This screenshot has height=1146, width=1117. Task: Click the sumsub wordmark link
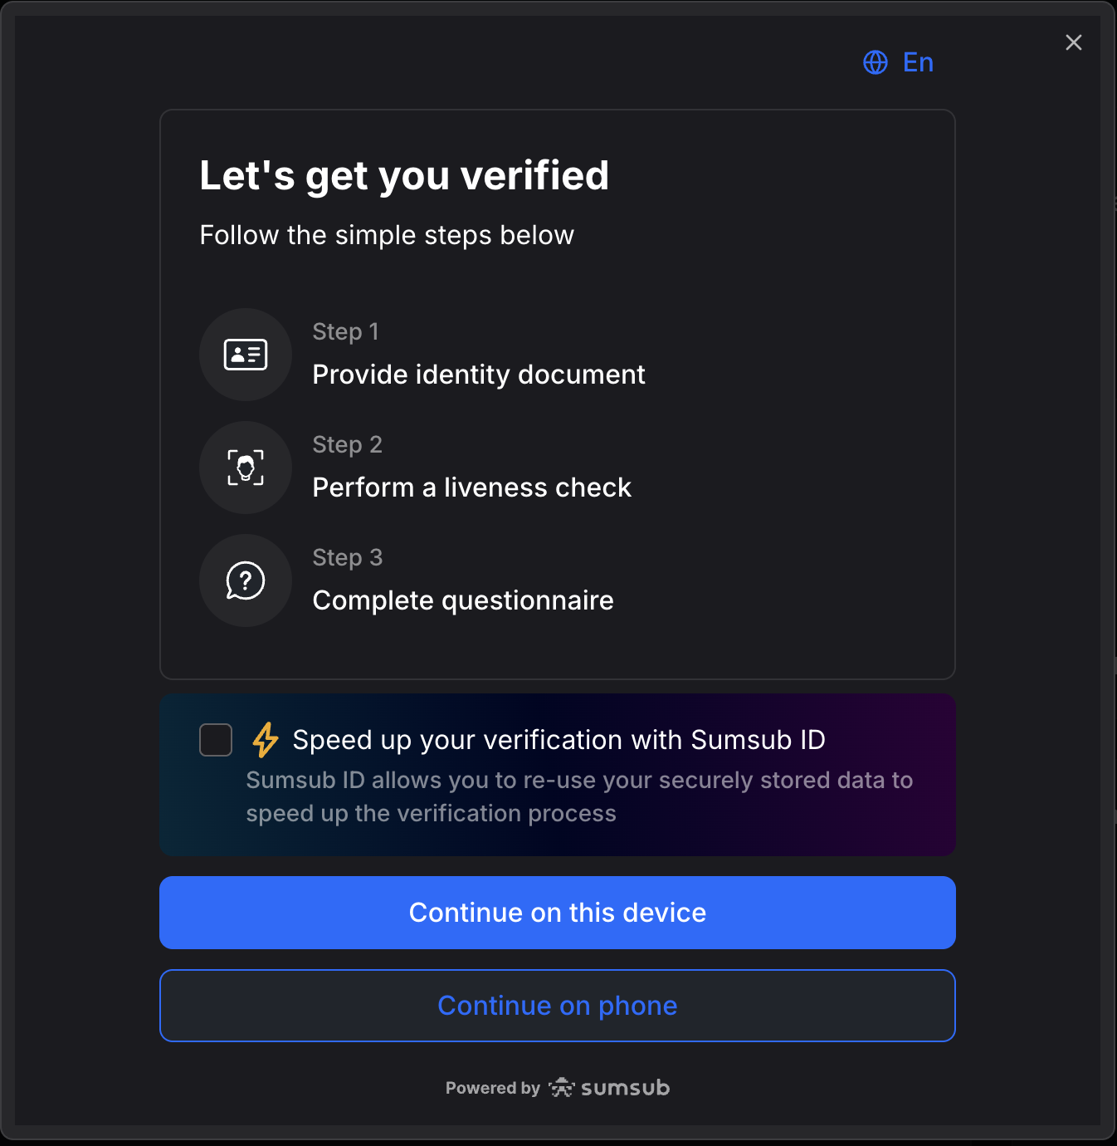tap(625, 1088)
